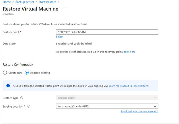179x124 pixels.
Task: Click the Staging Location info icon
Action: pos(29,106)
